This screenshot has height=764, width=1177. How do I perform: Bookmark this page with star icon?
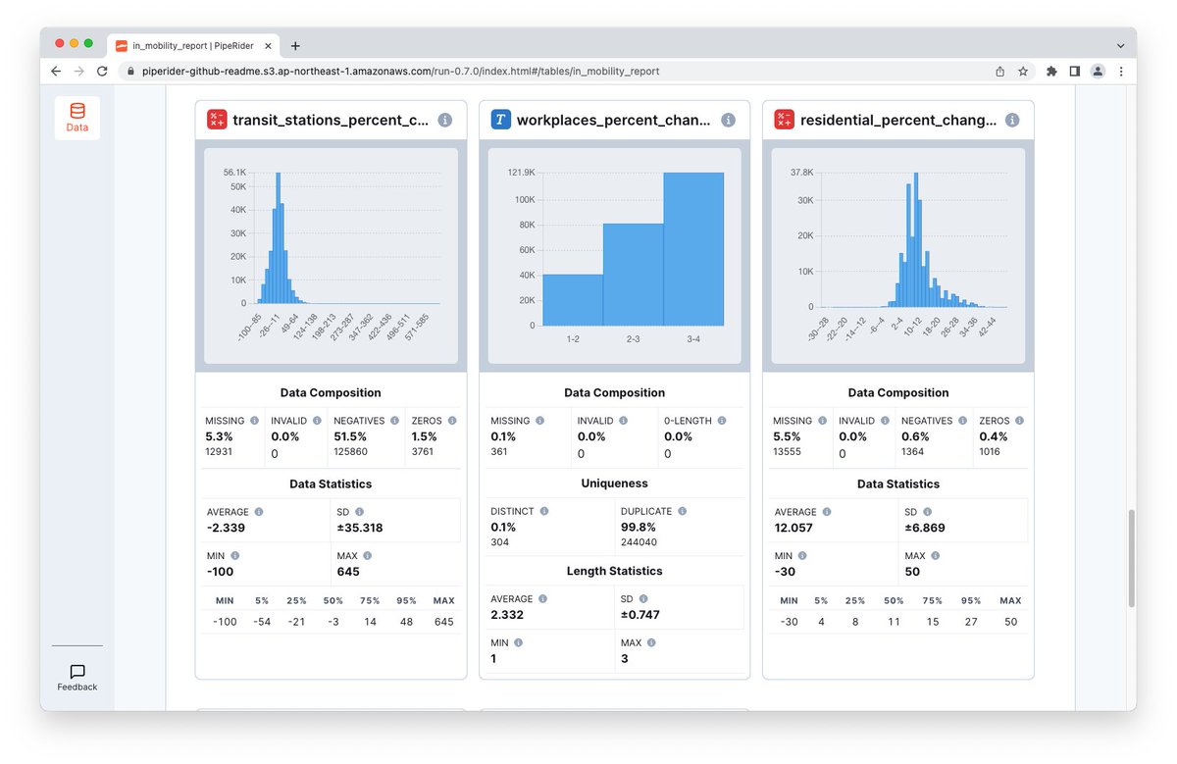1023,72
